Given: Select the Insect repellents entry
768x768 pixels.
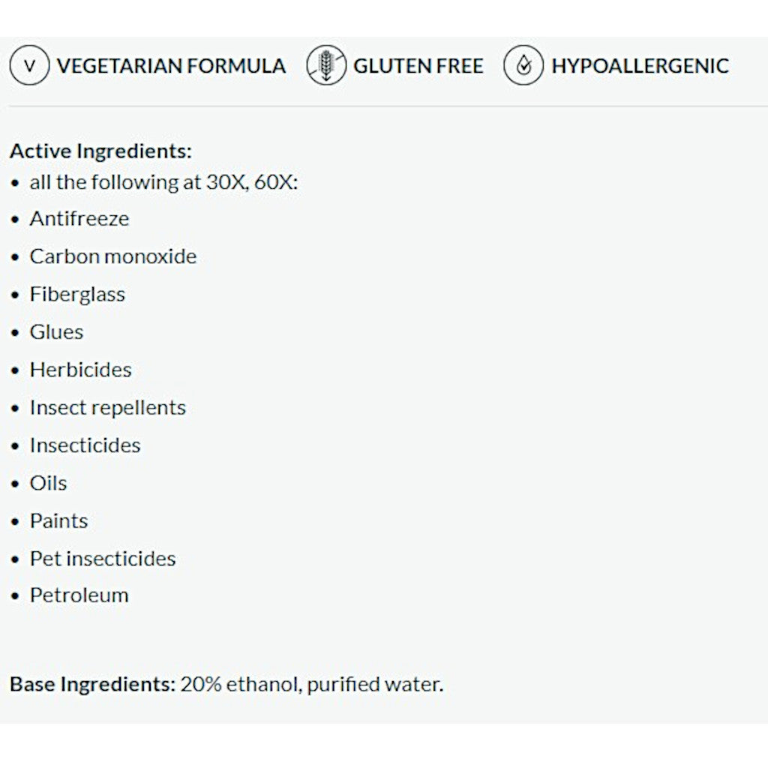Looking at the screenshot, I should (x=108, y=408).
